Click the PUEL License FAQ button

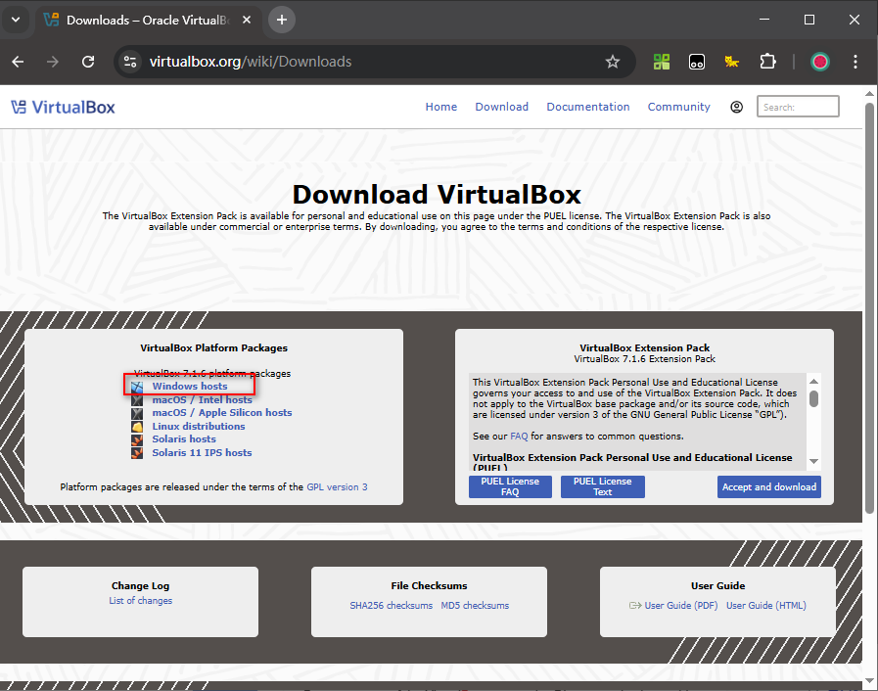tap(510, 486)
